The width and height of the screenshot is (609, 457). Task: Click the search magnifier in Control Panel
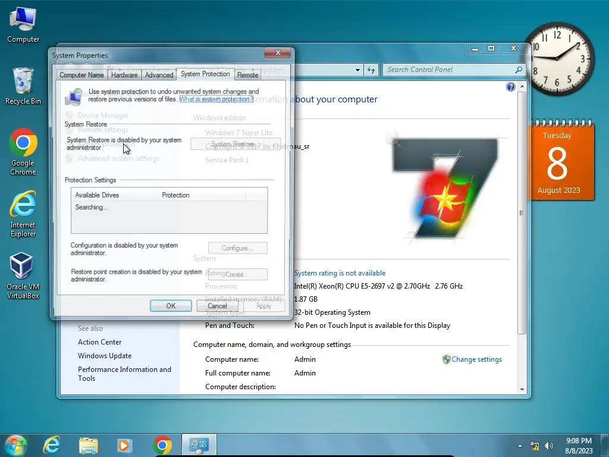tap(519, 70)
